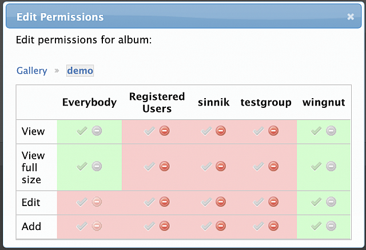This screenshot has width=366, height=250.
Task: Allow View full size for testgroup
Action: click(x=258, y=166)
